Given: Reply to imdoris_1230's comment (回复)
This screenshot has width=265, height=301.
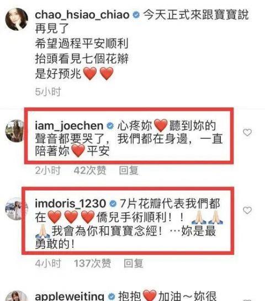Looking at the screenshot, I should pyautogui.click(x=134, y=263).
